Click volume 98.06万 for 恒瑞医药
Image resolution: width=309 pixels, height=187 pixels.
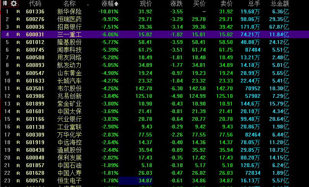[x=250, y=19]
